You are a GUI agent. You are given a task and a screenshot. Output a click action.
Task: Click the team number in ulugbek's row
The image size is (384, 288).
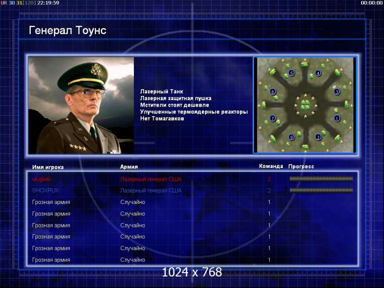pos(269,179)
